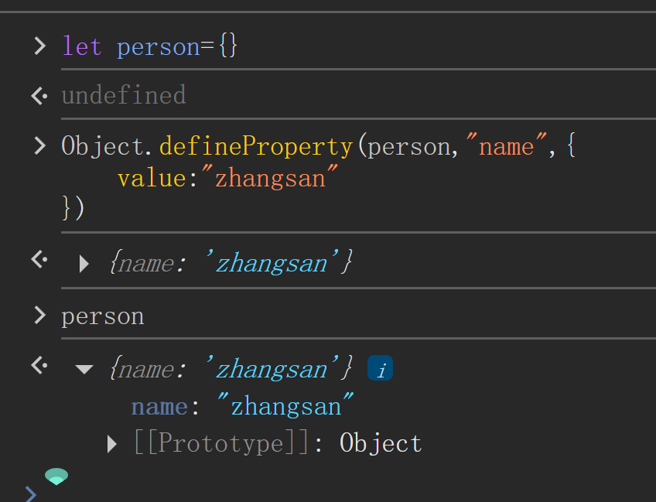Image resolution: width=656 pixels, height=502 pixels.
Task: Click the output arrow beside 'undefined'
Action: click(39, 96)
